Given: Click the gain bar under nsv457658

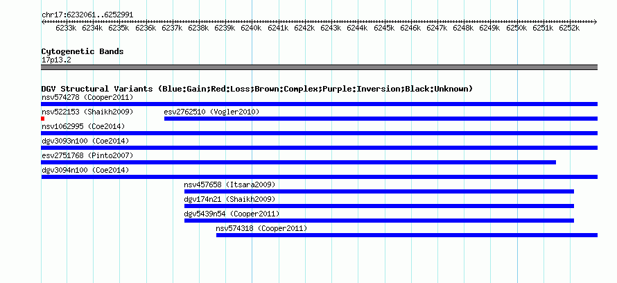Looking at the screenshot, I should [379, 191].
